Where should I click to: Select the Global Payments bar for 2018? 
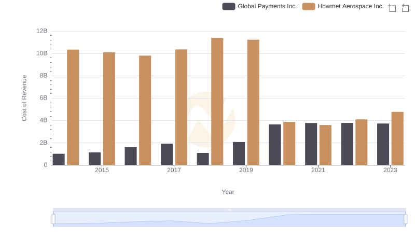203,159
